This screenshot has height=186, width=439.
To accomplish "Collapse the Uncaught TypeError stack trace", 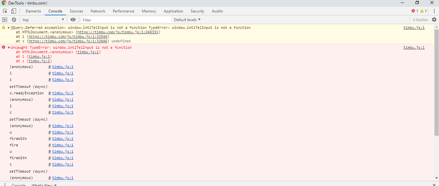I will pyautogui.click(x=9, y=48).
